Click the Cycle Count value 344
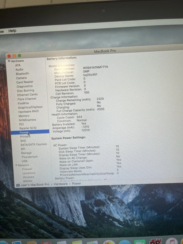The height and width of the screenshot is (244, 183). (79, 117)
